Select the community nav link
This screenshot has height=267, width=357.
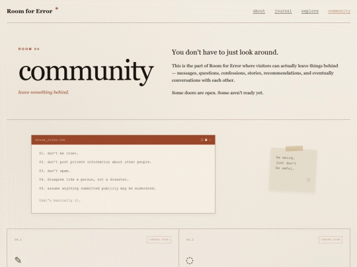(x=339, y=11)
